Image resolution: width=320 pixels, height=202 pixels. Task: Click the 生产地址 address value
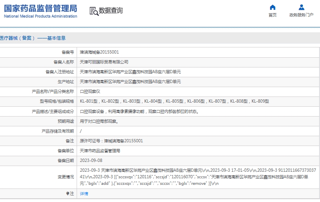click(x=130, y=82)
